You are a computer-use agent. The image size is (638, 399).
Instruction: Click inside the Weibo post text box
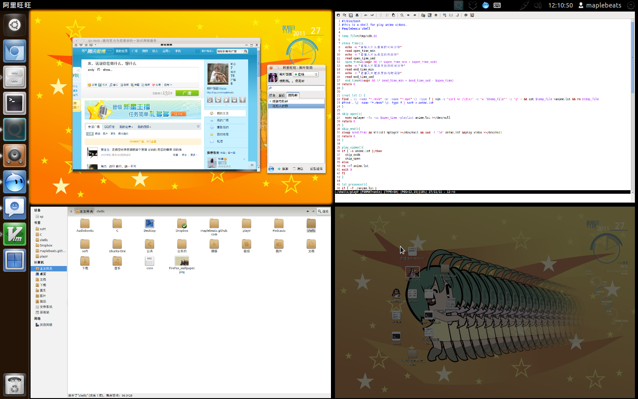(143, 74)
